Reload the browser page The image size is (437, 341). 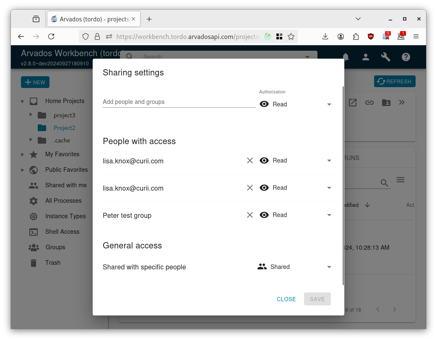[51, 36]
